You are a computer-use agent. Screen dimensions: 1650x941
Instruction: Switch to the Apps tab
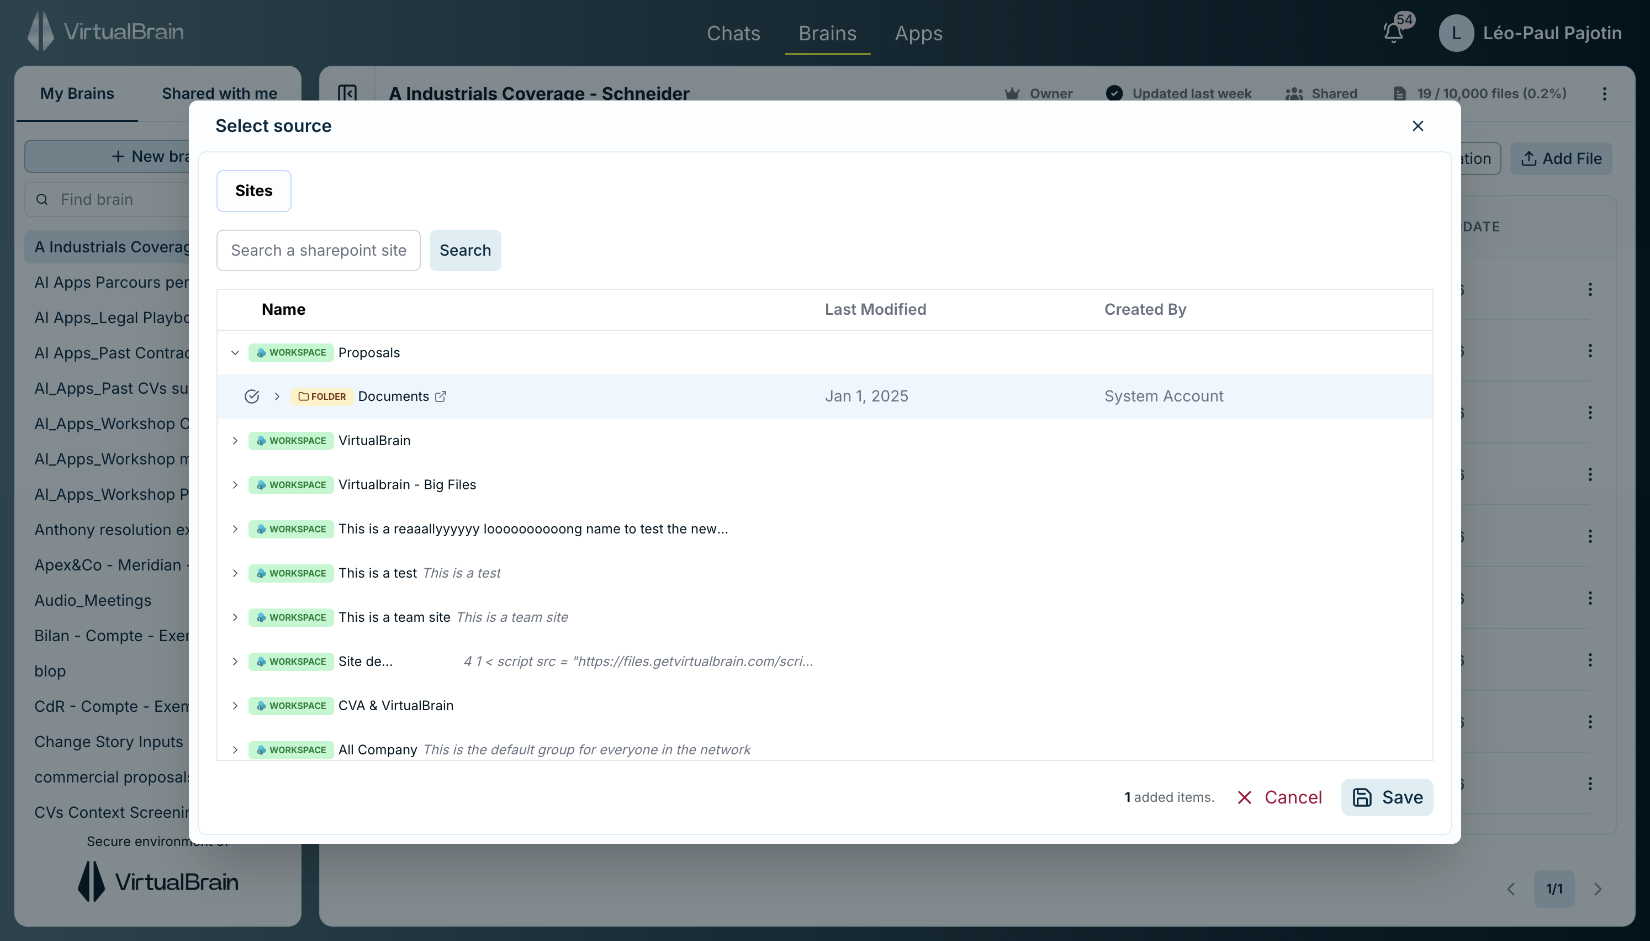tap(919, 33)
